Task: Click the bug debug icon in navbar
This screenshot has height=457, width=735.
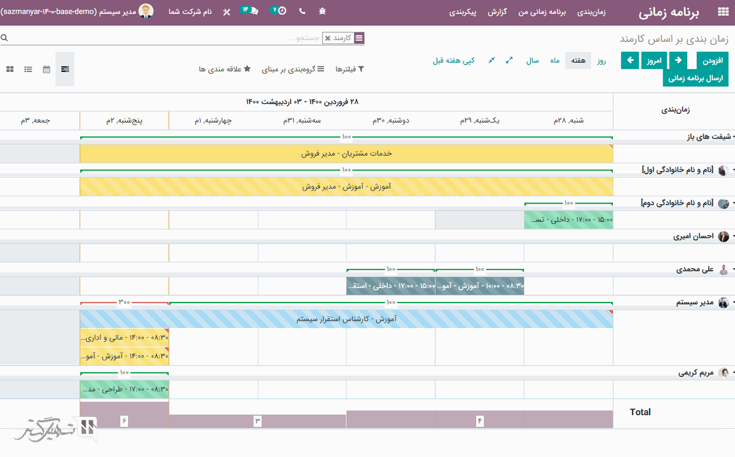Action: coord(322,11)
